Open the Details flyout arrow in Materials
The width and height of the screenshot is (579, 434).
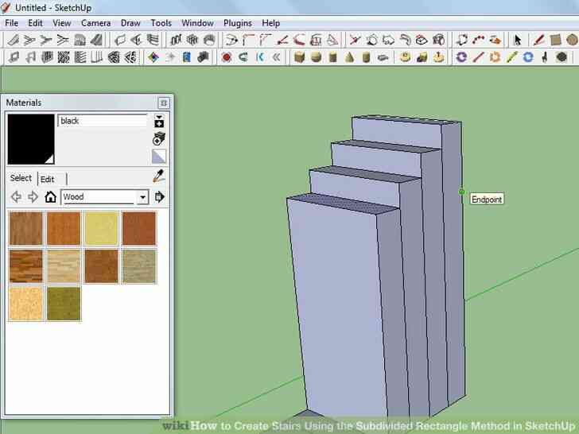click(160, 196)
